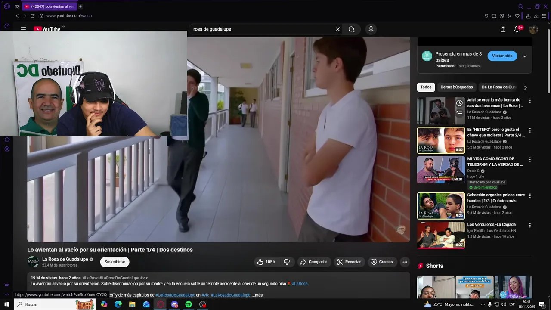Open the Opera player arrow icon
The height and width of the screenshot is (310, 551).
coord(509,16)
